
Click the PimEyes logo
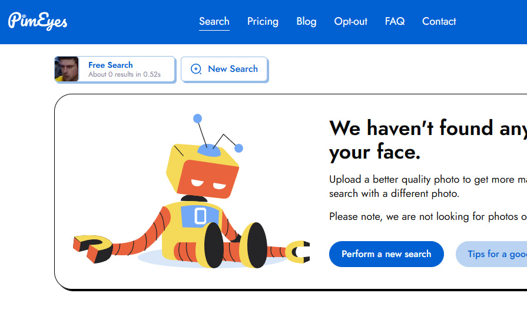pyautogui.click(x=38, y=21)
